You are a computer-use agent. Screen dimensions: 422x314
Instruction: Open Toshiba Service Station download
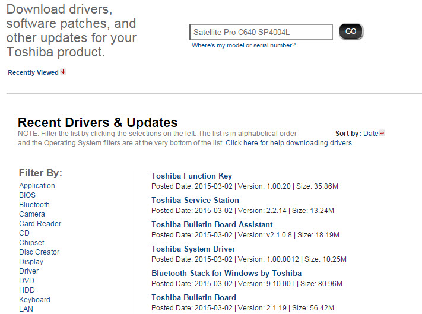[x=195, y=200]
